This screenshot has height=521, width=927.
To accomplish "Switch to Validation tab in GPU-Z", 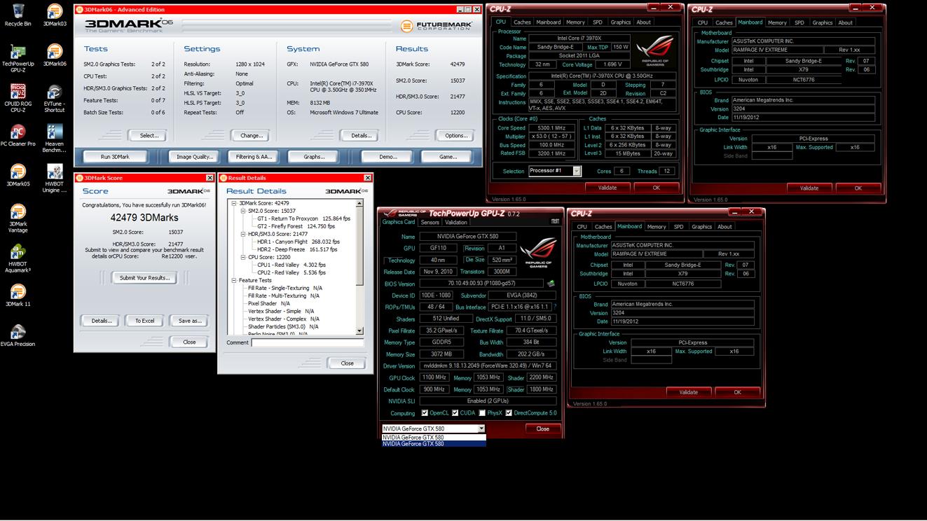I will click(x=456, y=223).
